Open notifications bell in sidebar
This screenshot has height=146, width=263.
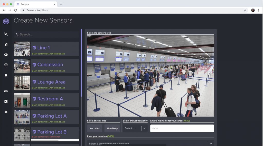click(x=6, y=75)
